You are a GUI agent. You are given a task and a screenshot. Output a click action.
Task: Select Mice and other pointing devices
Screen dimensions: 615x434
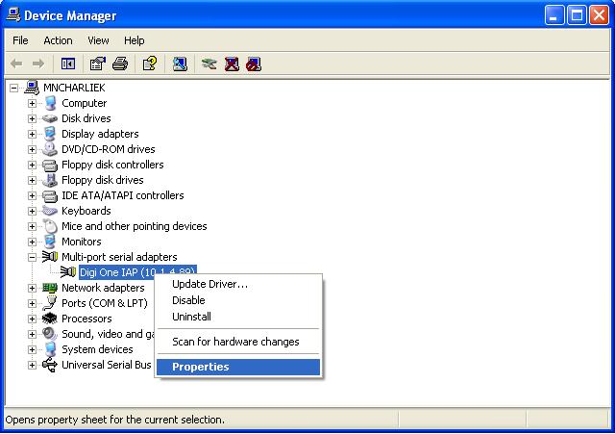tap(134, 226)
